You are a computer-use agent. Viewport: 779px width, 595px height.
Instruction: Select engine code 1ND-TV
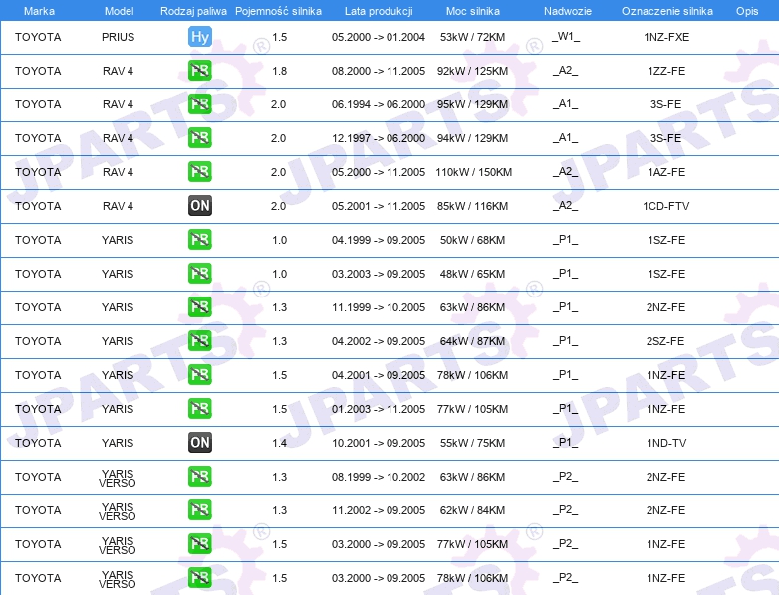coord(666,443)
